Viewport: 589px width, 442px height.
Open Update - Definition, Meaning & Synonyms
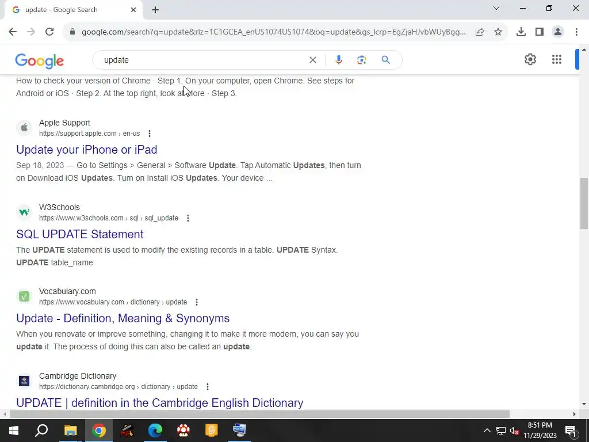123,318
